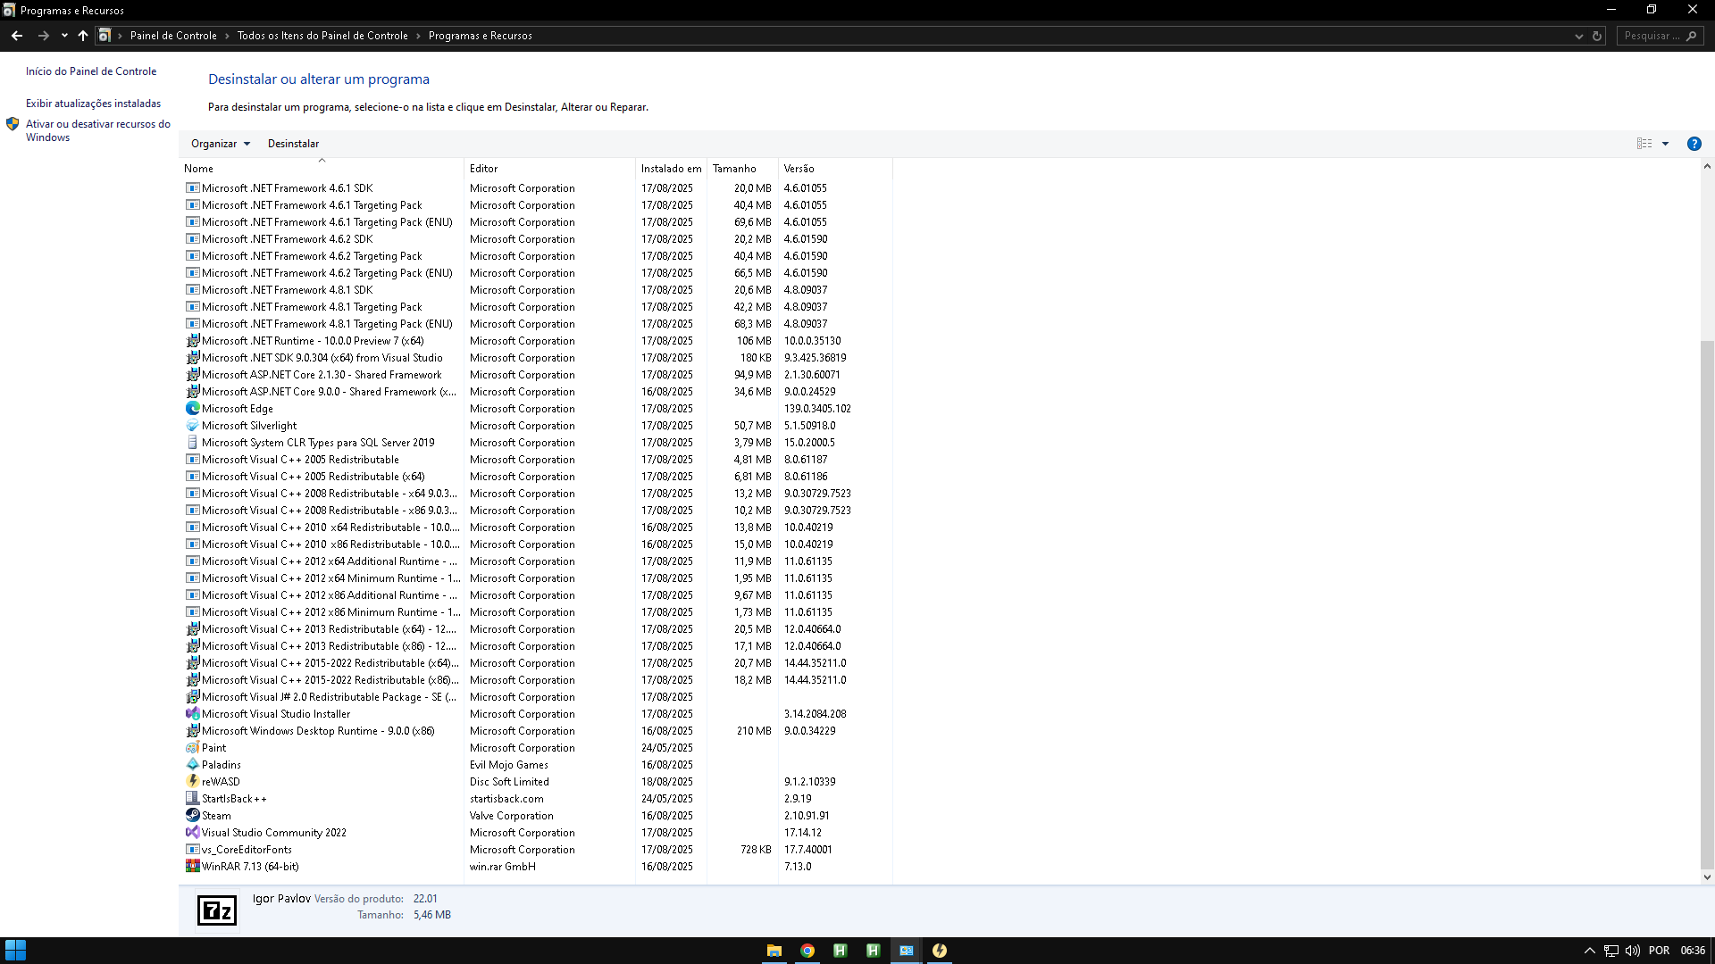
Task: Open Ativar ou desativar recursos do Windows
Action: tap(98, 130)
